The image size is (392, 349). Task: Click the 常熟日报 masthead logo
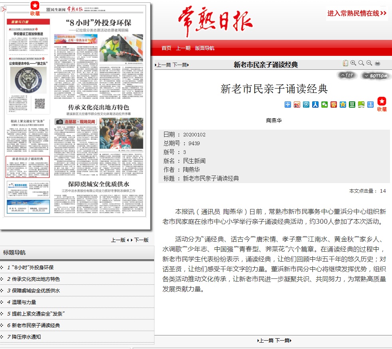click(x=216, y=22)
